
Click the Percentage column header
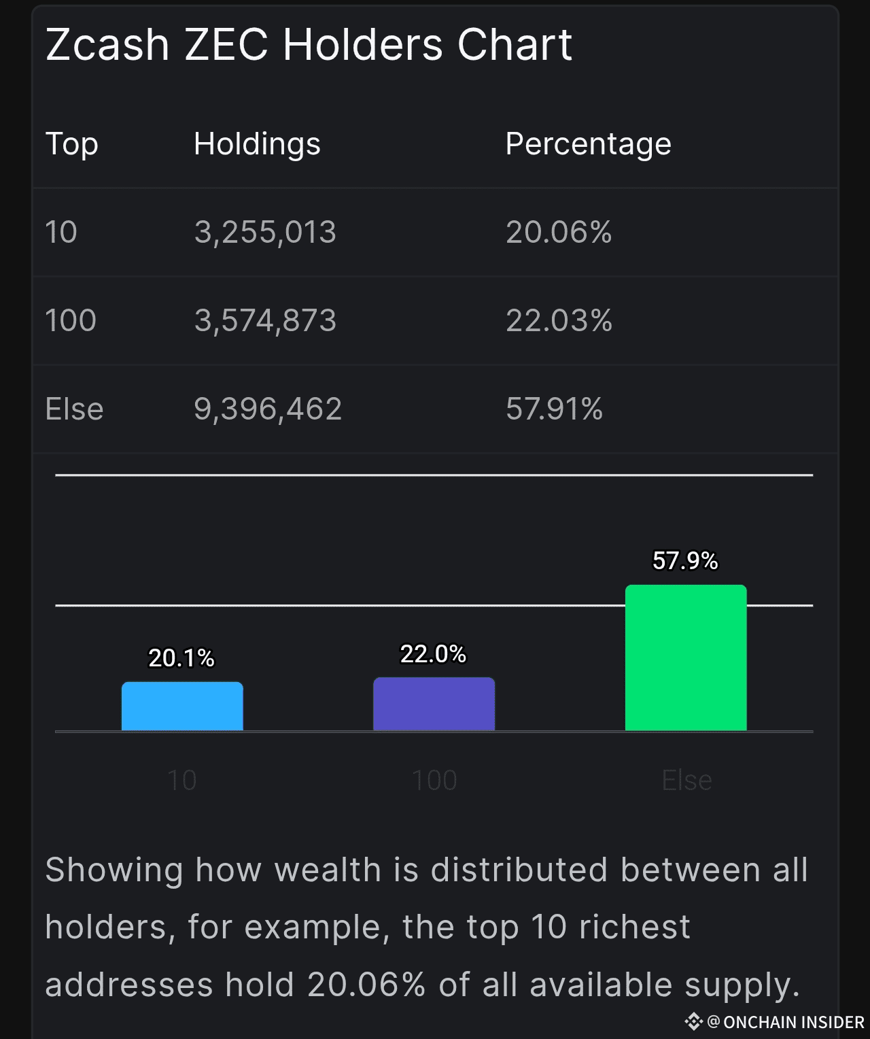click(x=588, y=143)
